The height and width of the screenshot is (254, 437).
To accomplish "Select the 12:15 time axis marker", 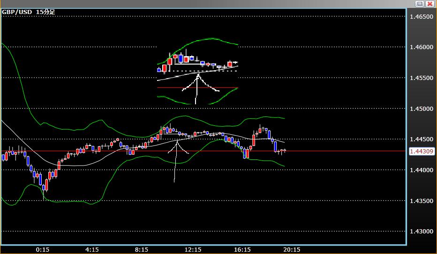I will pos(193,249).
